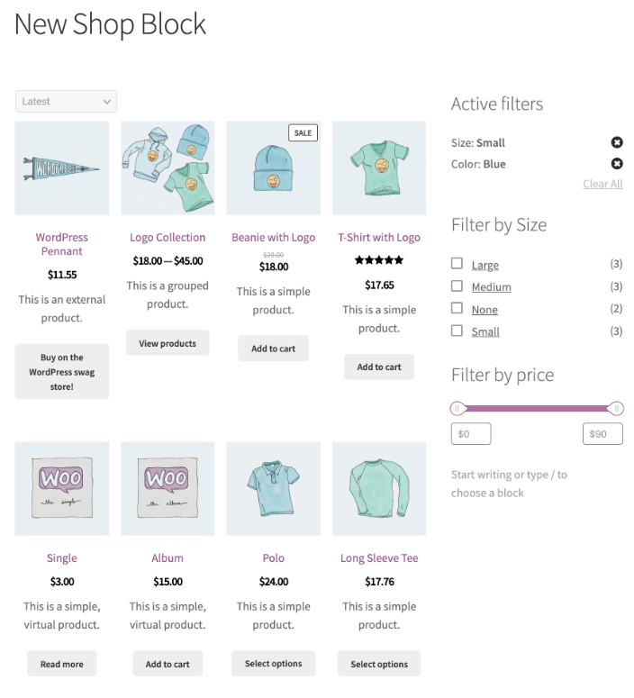Screen dimensions: 634x698
Task: Open the Latest sorting dropdown
Action: click(x=66, y=102)
